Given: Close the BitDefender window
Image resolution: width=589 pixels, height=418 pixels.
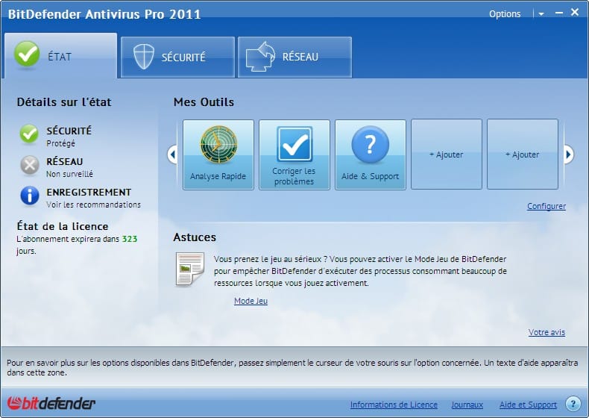Looking at the screenshot, I should tap(575, 12).
